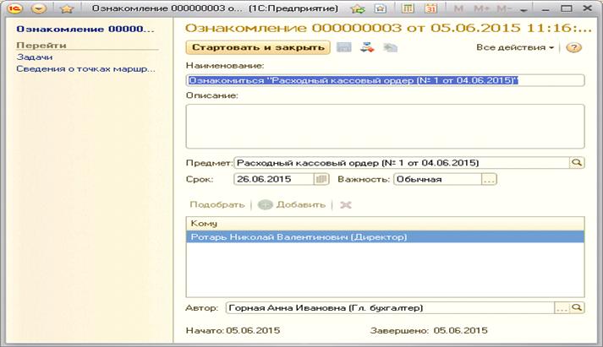Screen dimensions: 603x347
Task: Open the Важность selection ellipsis button
Action: click(x=489, y=179)
